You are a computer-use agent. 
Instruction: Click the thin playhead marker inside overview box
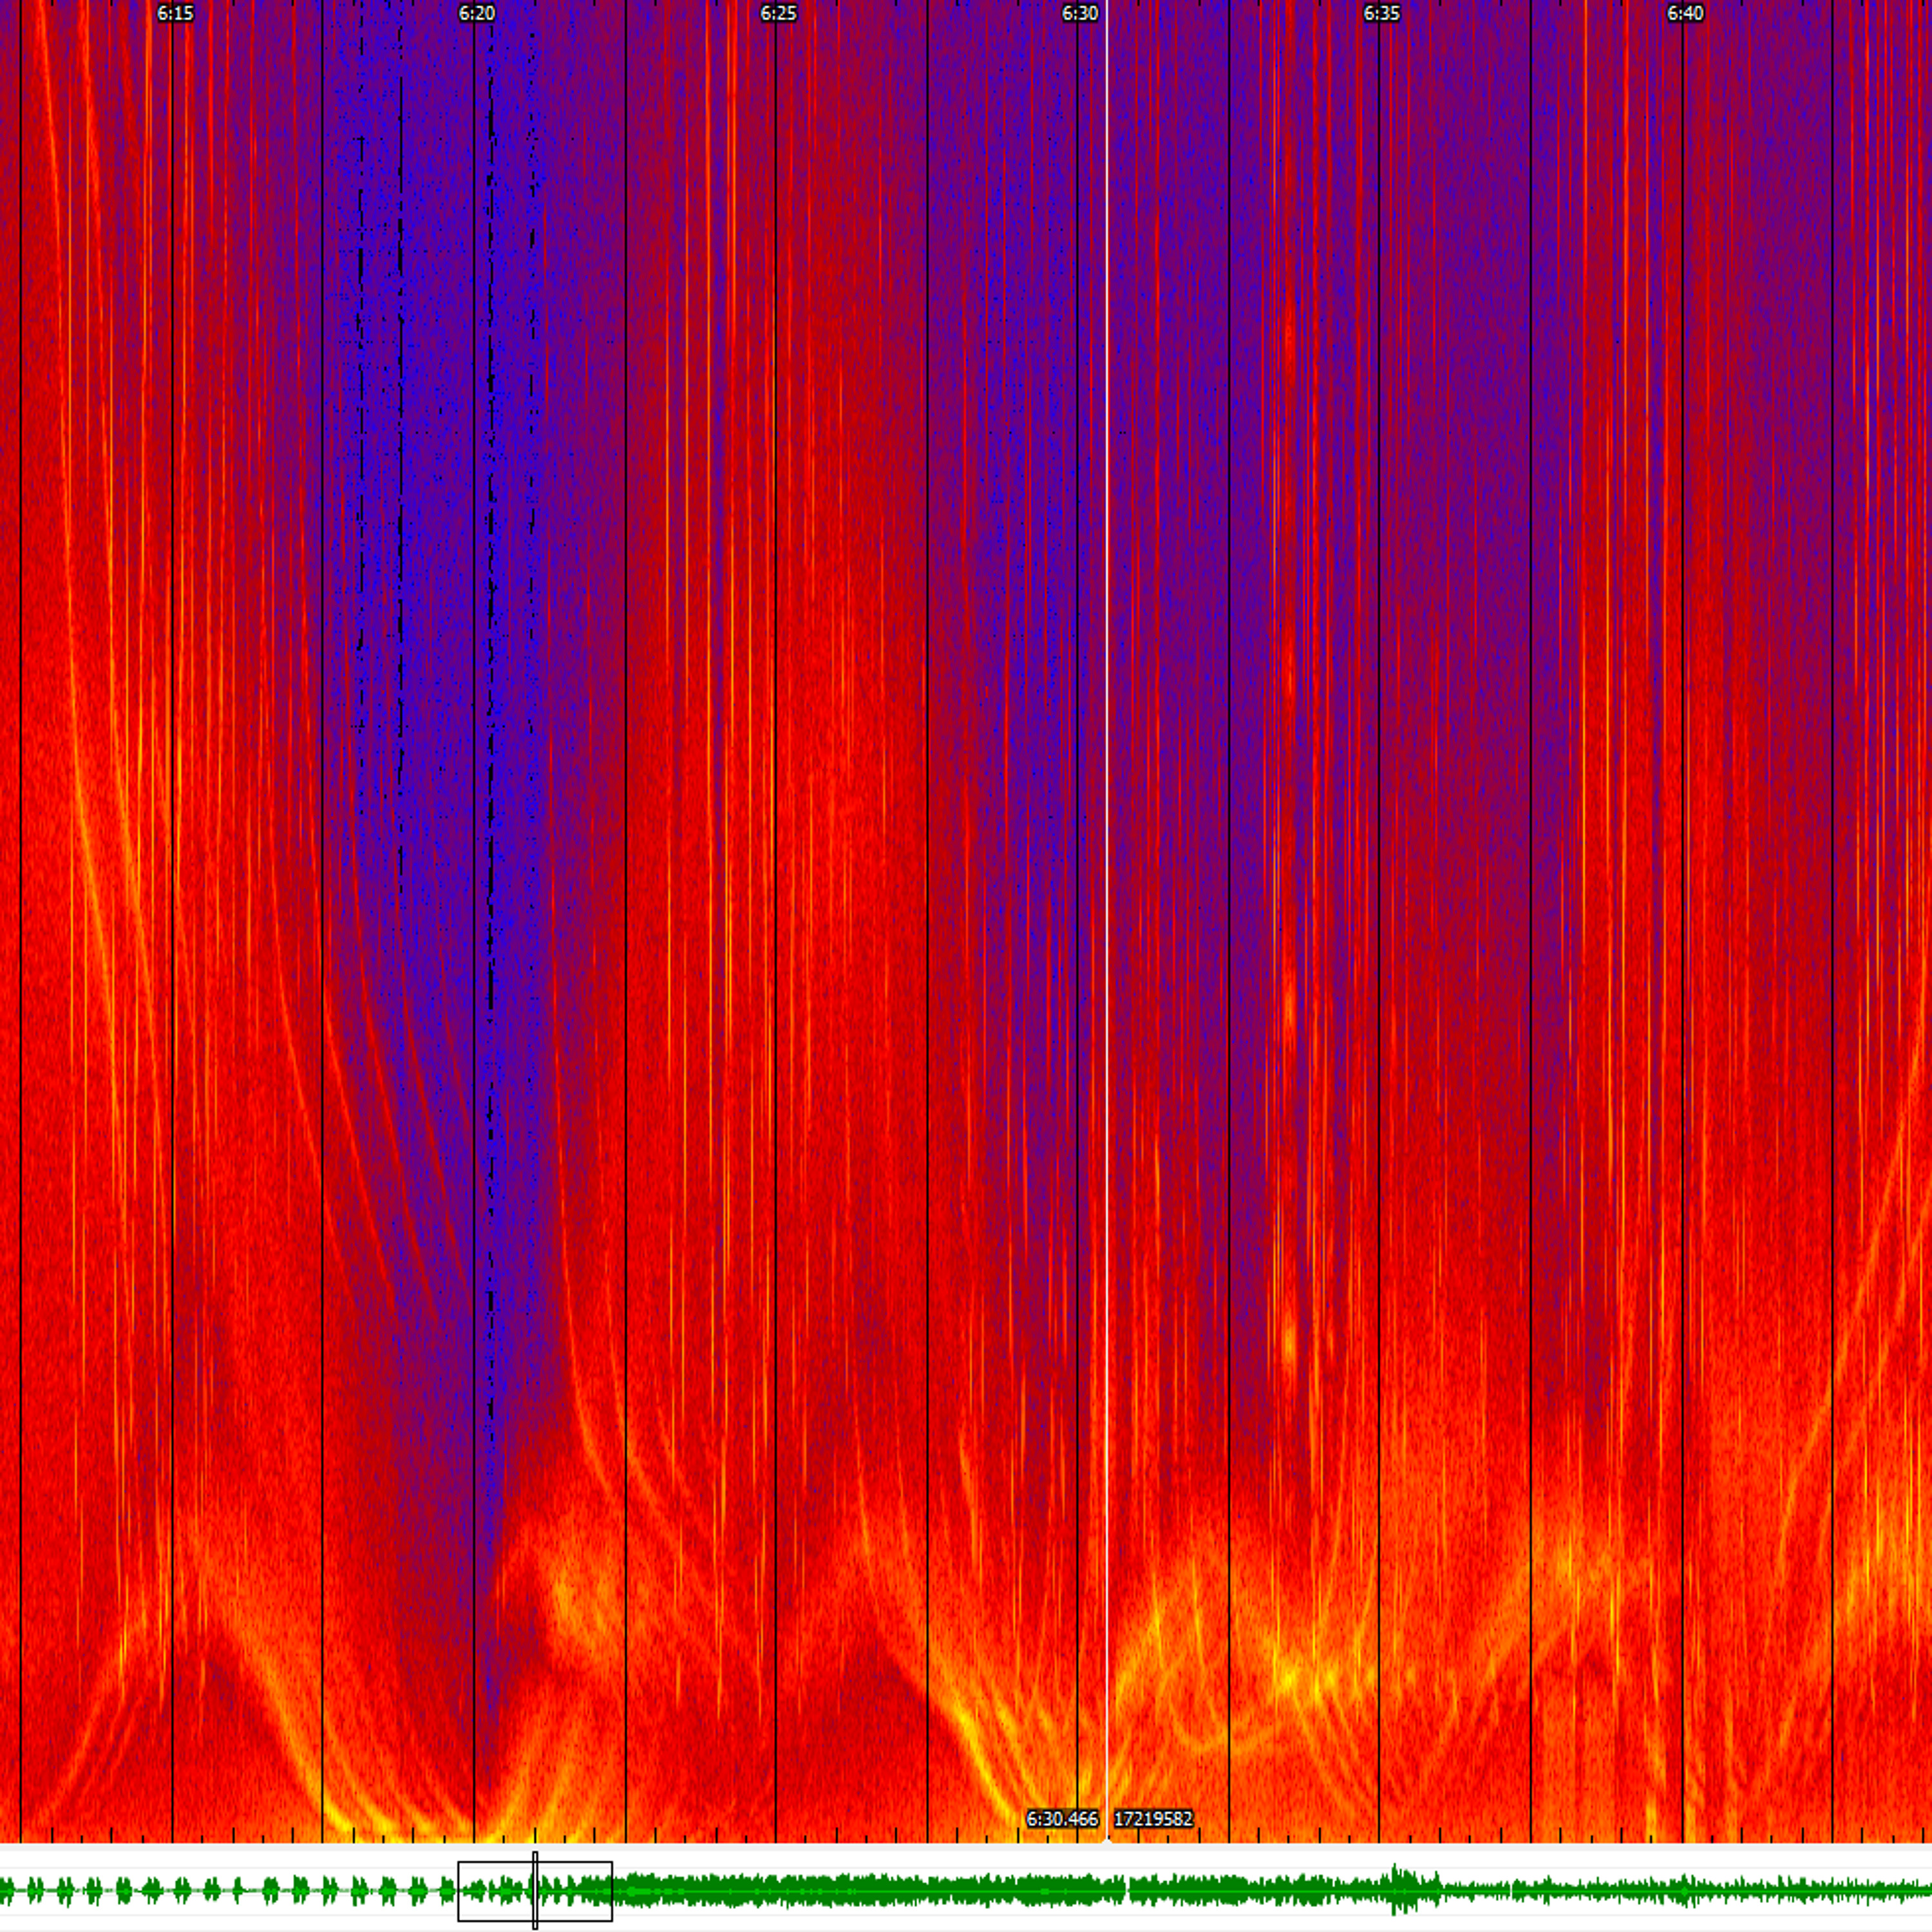point(535,1889)
